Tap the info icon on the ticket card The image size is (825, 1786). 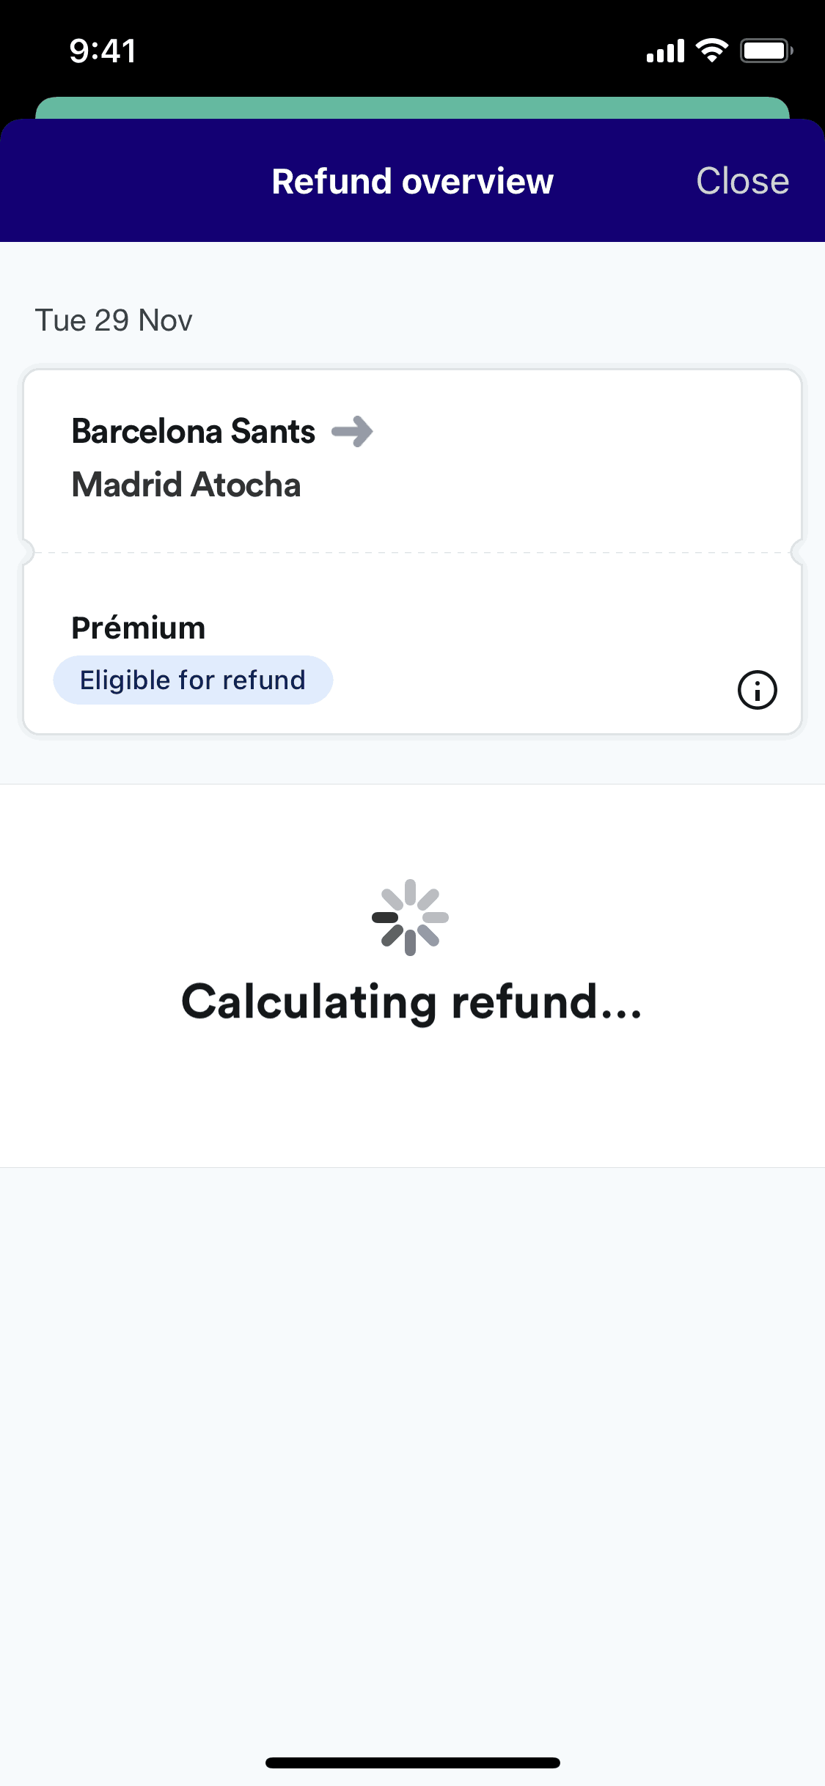pyautogui.click(x=757, y=690)
